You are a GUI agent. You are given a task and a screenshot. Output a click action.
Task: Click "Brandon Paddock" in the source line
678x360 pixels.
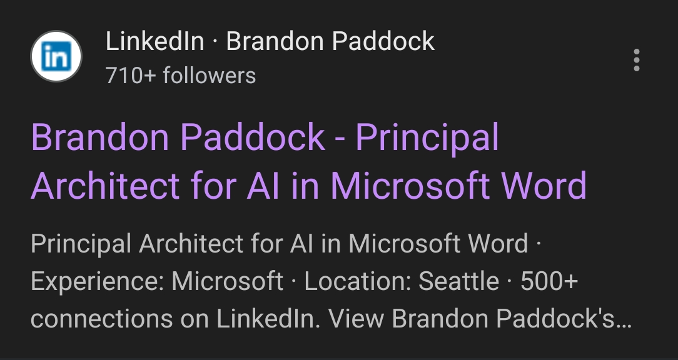(330, 42)
